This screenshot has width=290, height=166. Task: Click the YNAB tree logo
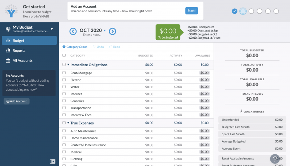(x=11, y=11)
